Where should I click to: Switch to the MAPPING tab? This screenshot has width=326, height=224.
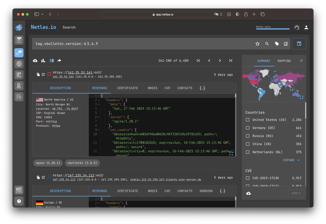click(284, 61)
